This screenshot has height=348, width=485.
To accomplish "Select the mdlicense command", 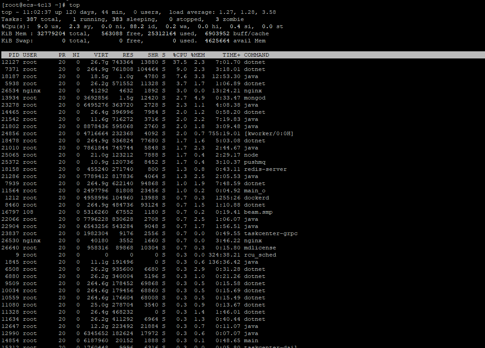I will pos(260,248).
